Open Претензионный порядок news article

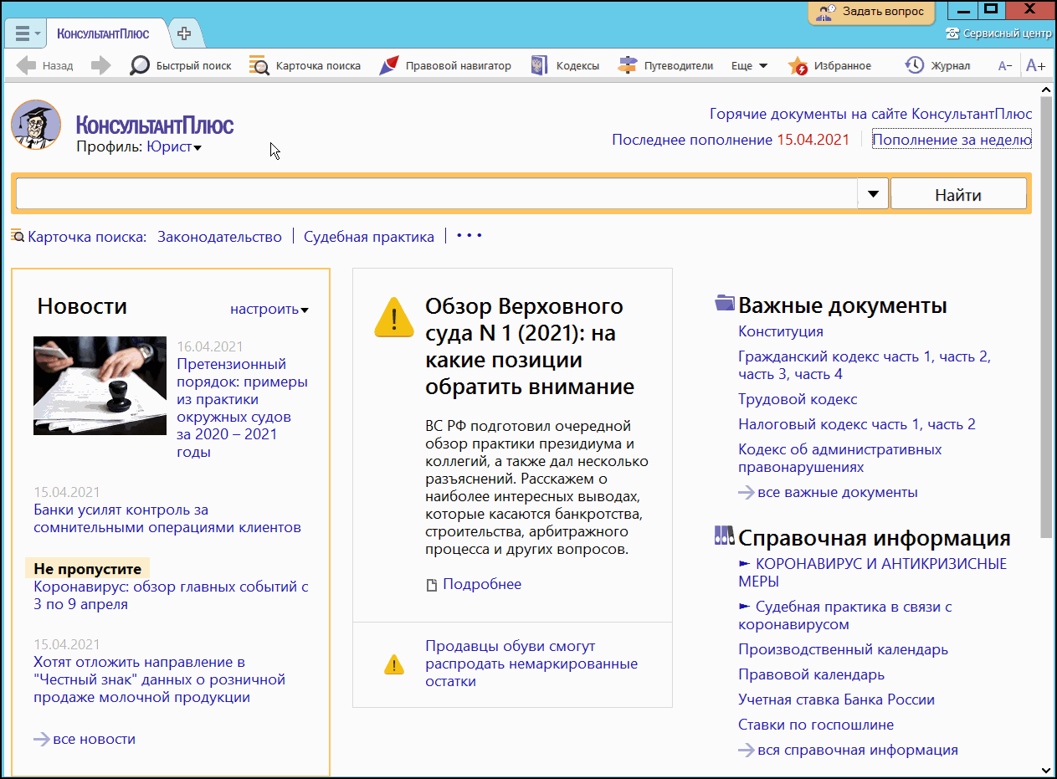(x=242, y=407)
